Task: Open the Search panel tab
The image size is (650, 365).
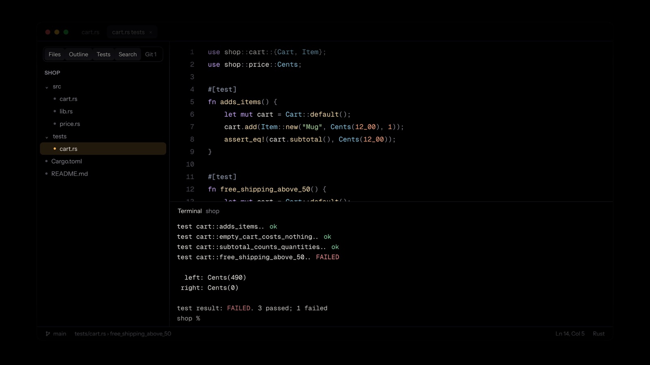Action: coord(128,54)
